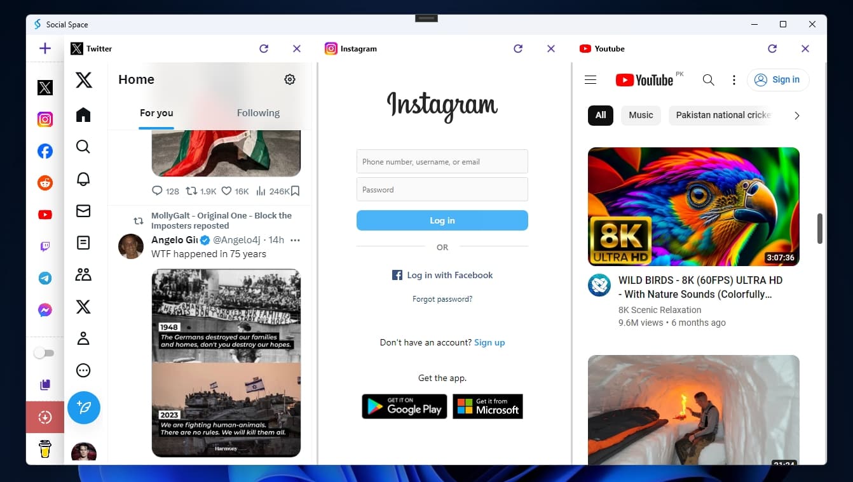Open YouTube search magnifier
Viewport: 853px width, 482px height.
(x=708, y=80)
